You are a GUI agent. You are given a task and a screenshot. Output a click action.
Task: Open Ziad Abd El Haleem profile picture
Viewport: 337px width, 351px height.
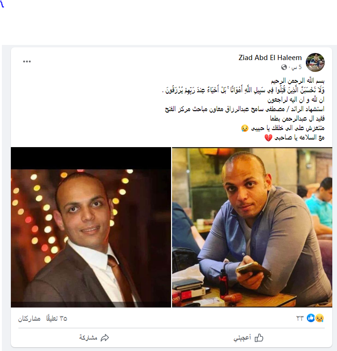tap(315, 62)
